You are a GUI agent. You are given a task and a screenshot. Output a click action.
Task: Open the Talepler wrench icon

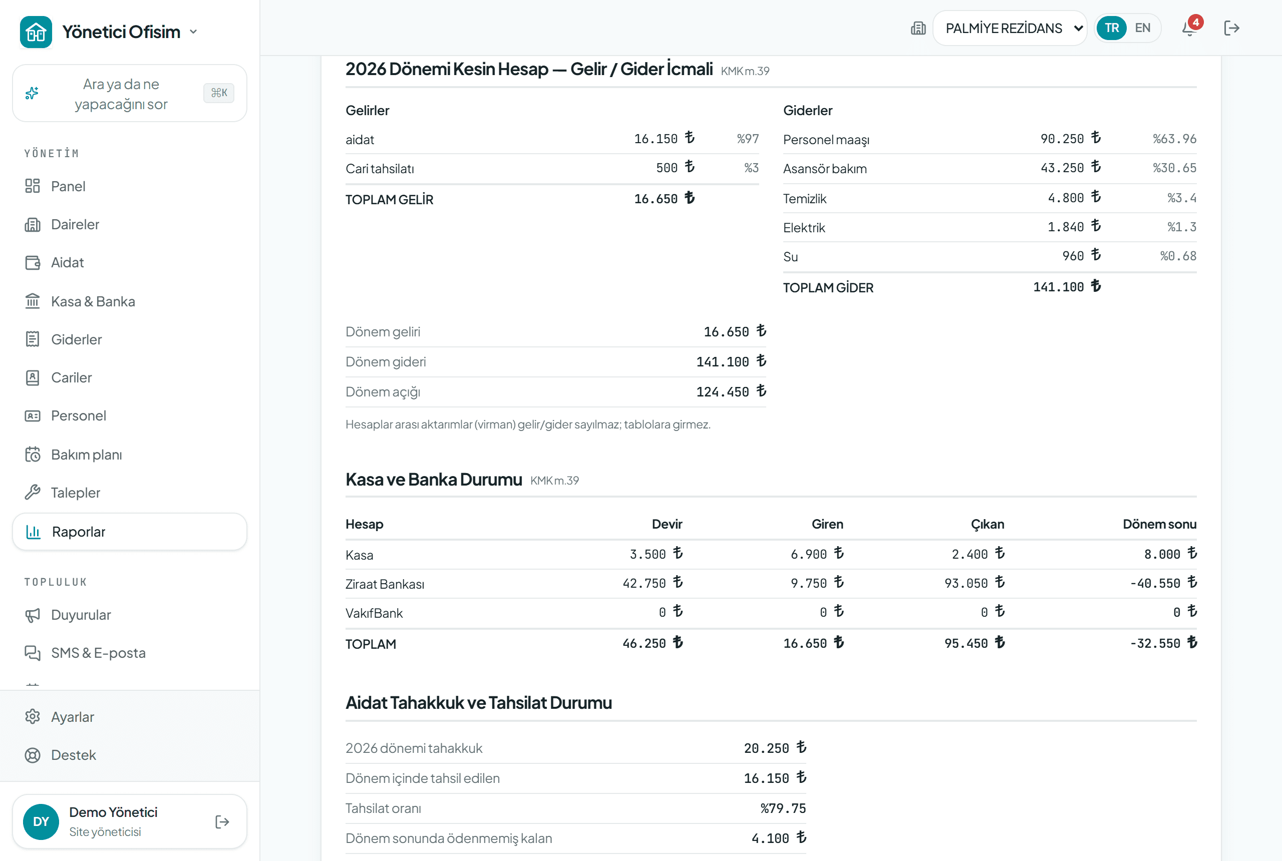click(x=33, y=493)
